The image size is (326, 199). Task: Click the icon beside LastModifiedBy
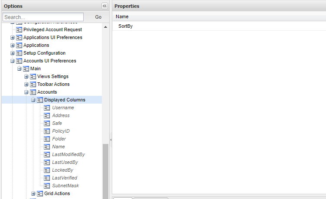pyautogui.click(x=47, y=154)
